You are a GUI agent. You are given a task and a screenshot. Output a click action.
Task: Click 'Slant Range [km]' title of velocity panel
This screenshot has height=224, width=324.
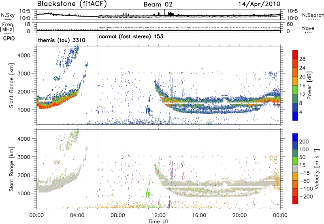click(11, 169)
